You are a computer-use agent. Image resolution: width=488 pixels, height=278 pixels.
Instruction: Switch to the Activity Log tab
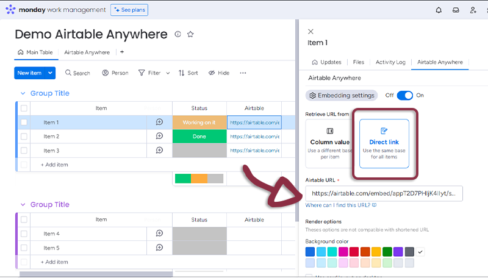pos(390,62)
